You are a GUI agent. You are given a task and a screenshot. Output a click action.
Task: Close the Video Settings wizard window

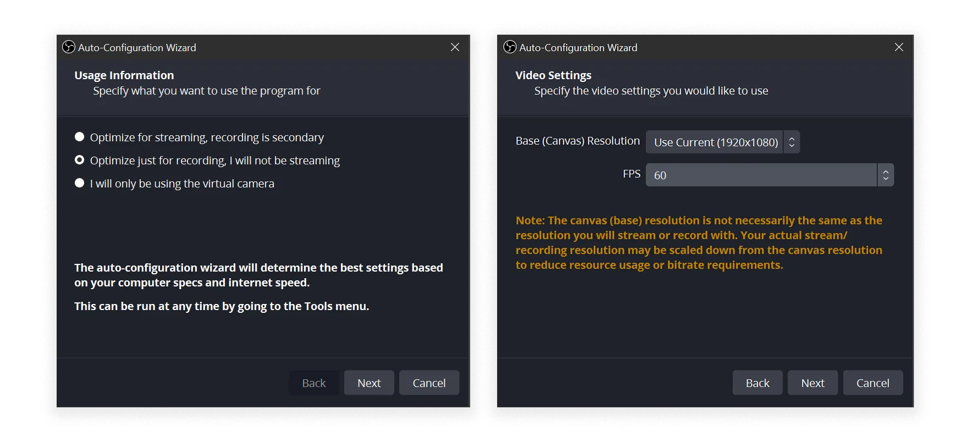(899, 47)
